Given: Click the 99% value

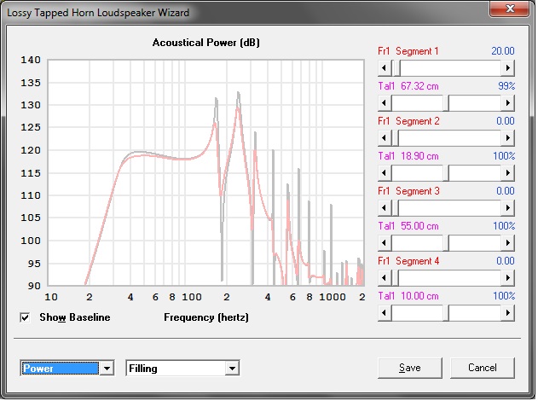Looking at the screenshot, I should (x=506, y=86).
